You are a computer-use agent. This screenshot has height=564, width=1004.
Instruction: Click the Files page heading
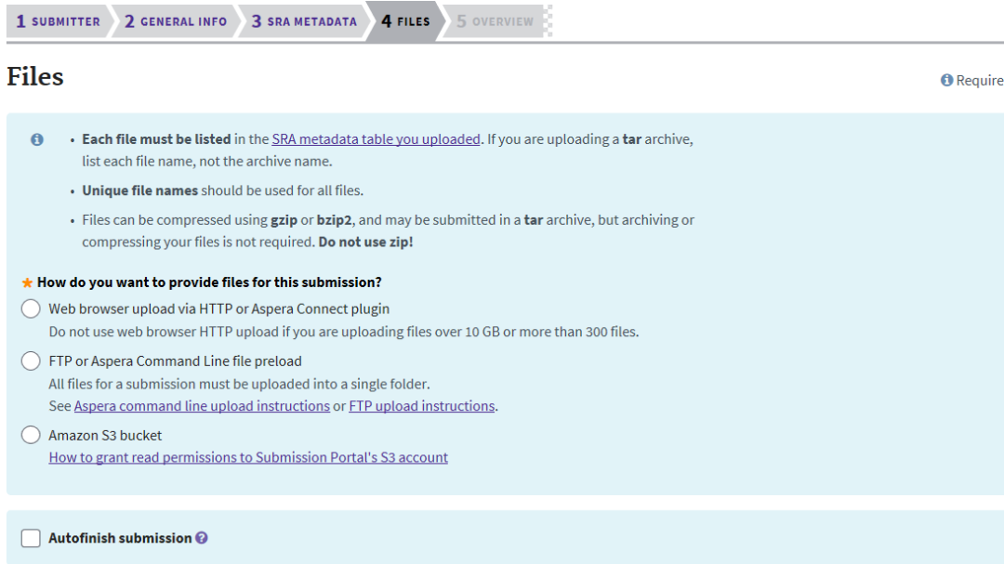tap(35, 77)
